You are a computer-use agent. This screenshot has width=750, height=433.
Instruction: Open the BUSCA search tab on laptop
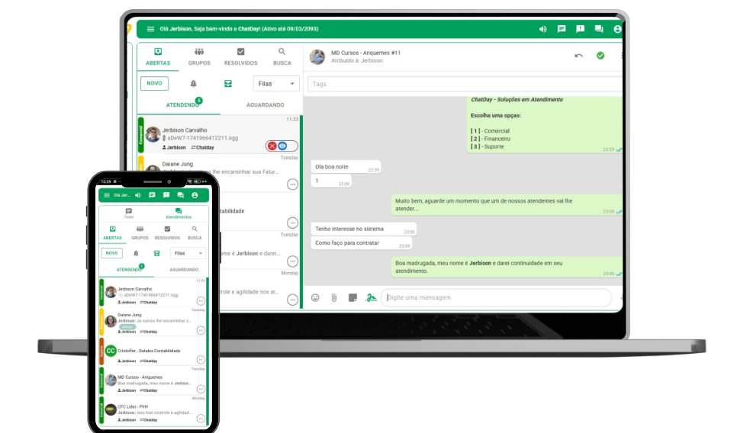282,56
